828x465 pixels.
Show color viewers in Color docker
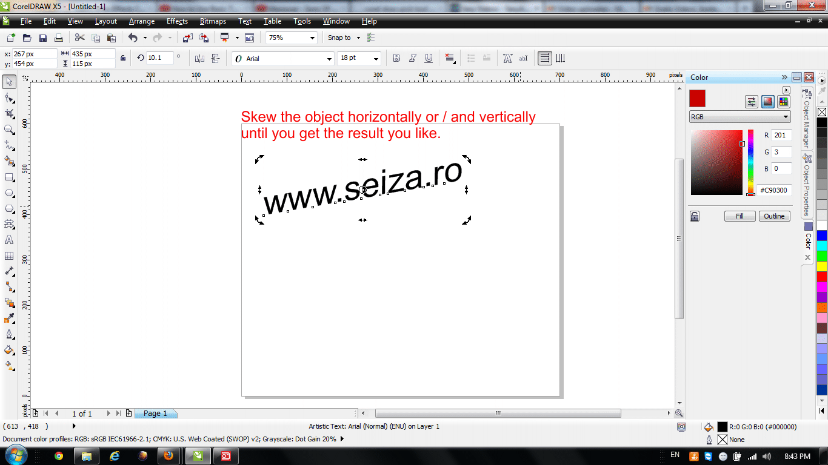click(x=768, y=102)
